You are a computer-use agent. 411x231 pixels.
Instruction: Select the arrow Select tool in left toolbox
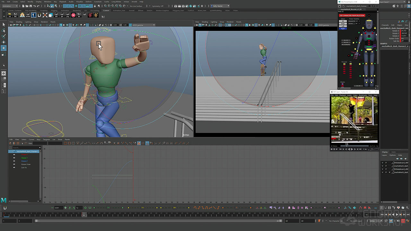pos(4,24)
